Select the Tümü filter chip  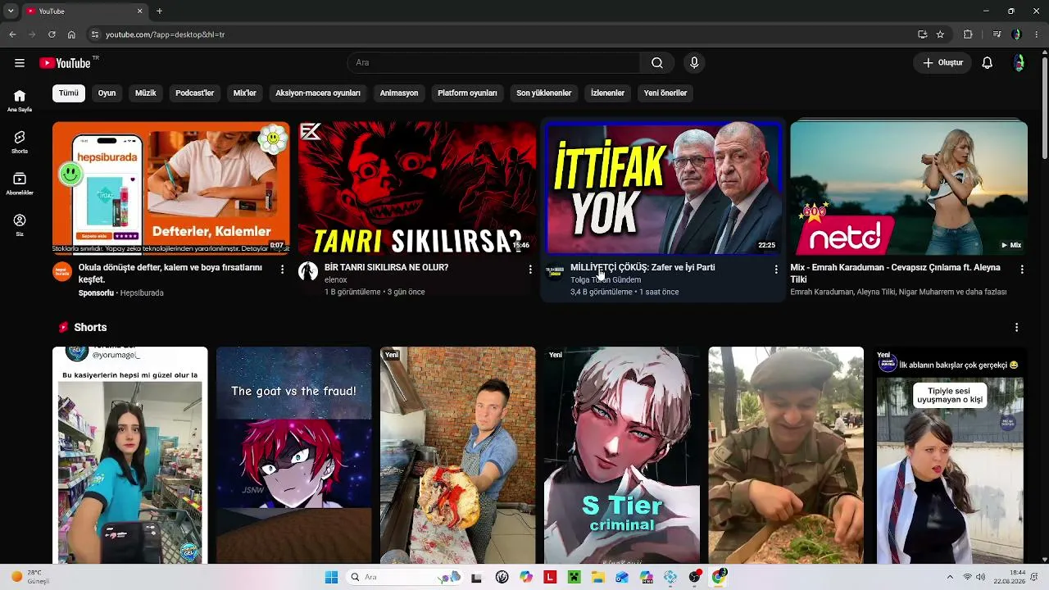pyautogui.click(x=69, y=93)
